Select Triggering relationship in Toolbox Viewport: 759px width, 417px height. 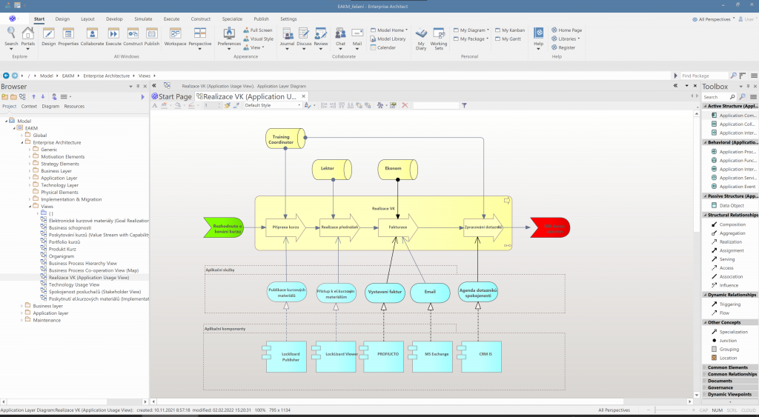[729, 304]
